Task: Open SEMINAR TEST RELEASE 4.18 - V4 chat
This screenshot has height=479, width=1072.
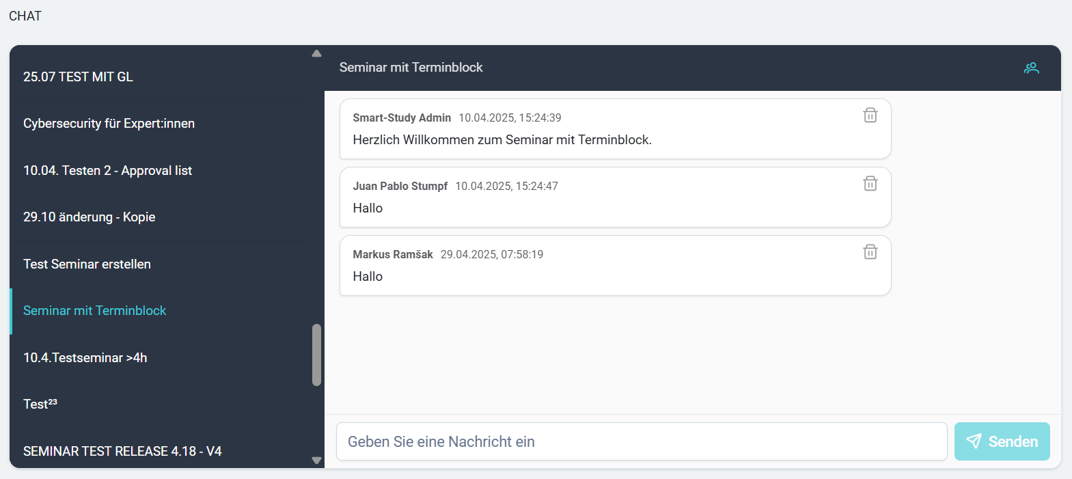Action: (161, 451)
